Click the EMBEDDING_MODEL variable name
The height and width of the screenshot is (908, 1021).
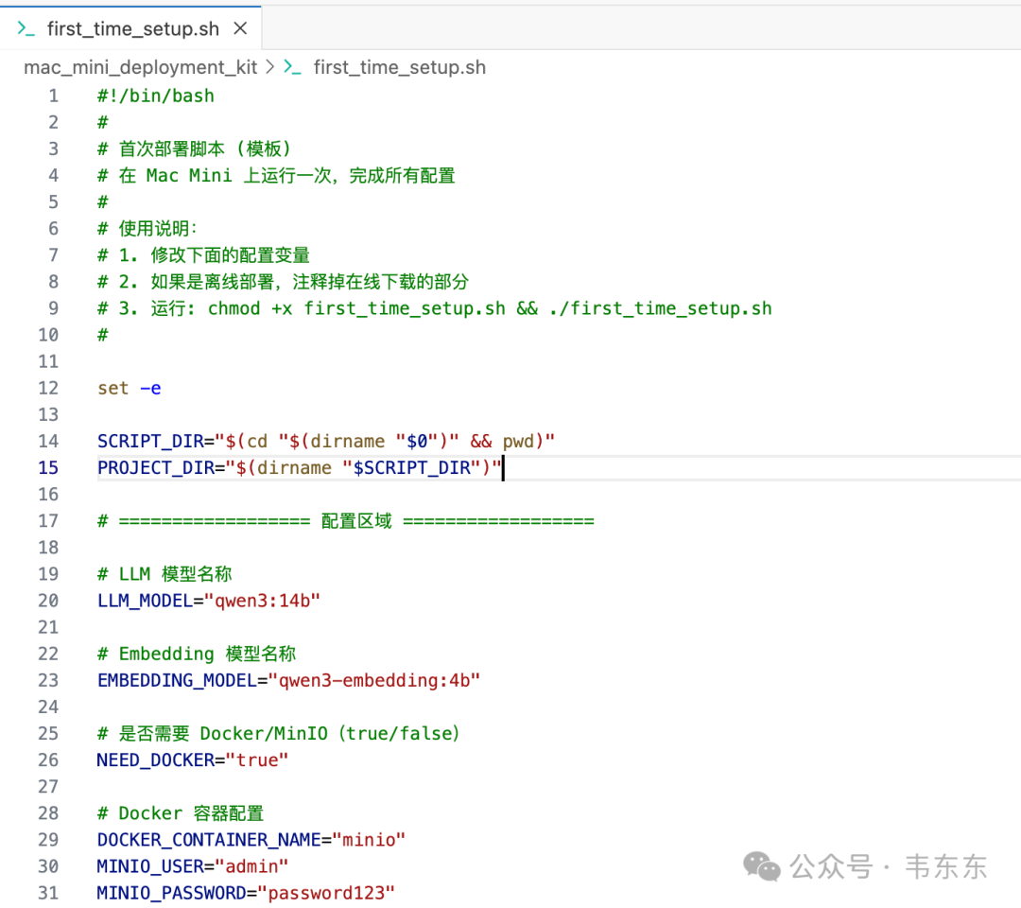pos(177,681)
